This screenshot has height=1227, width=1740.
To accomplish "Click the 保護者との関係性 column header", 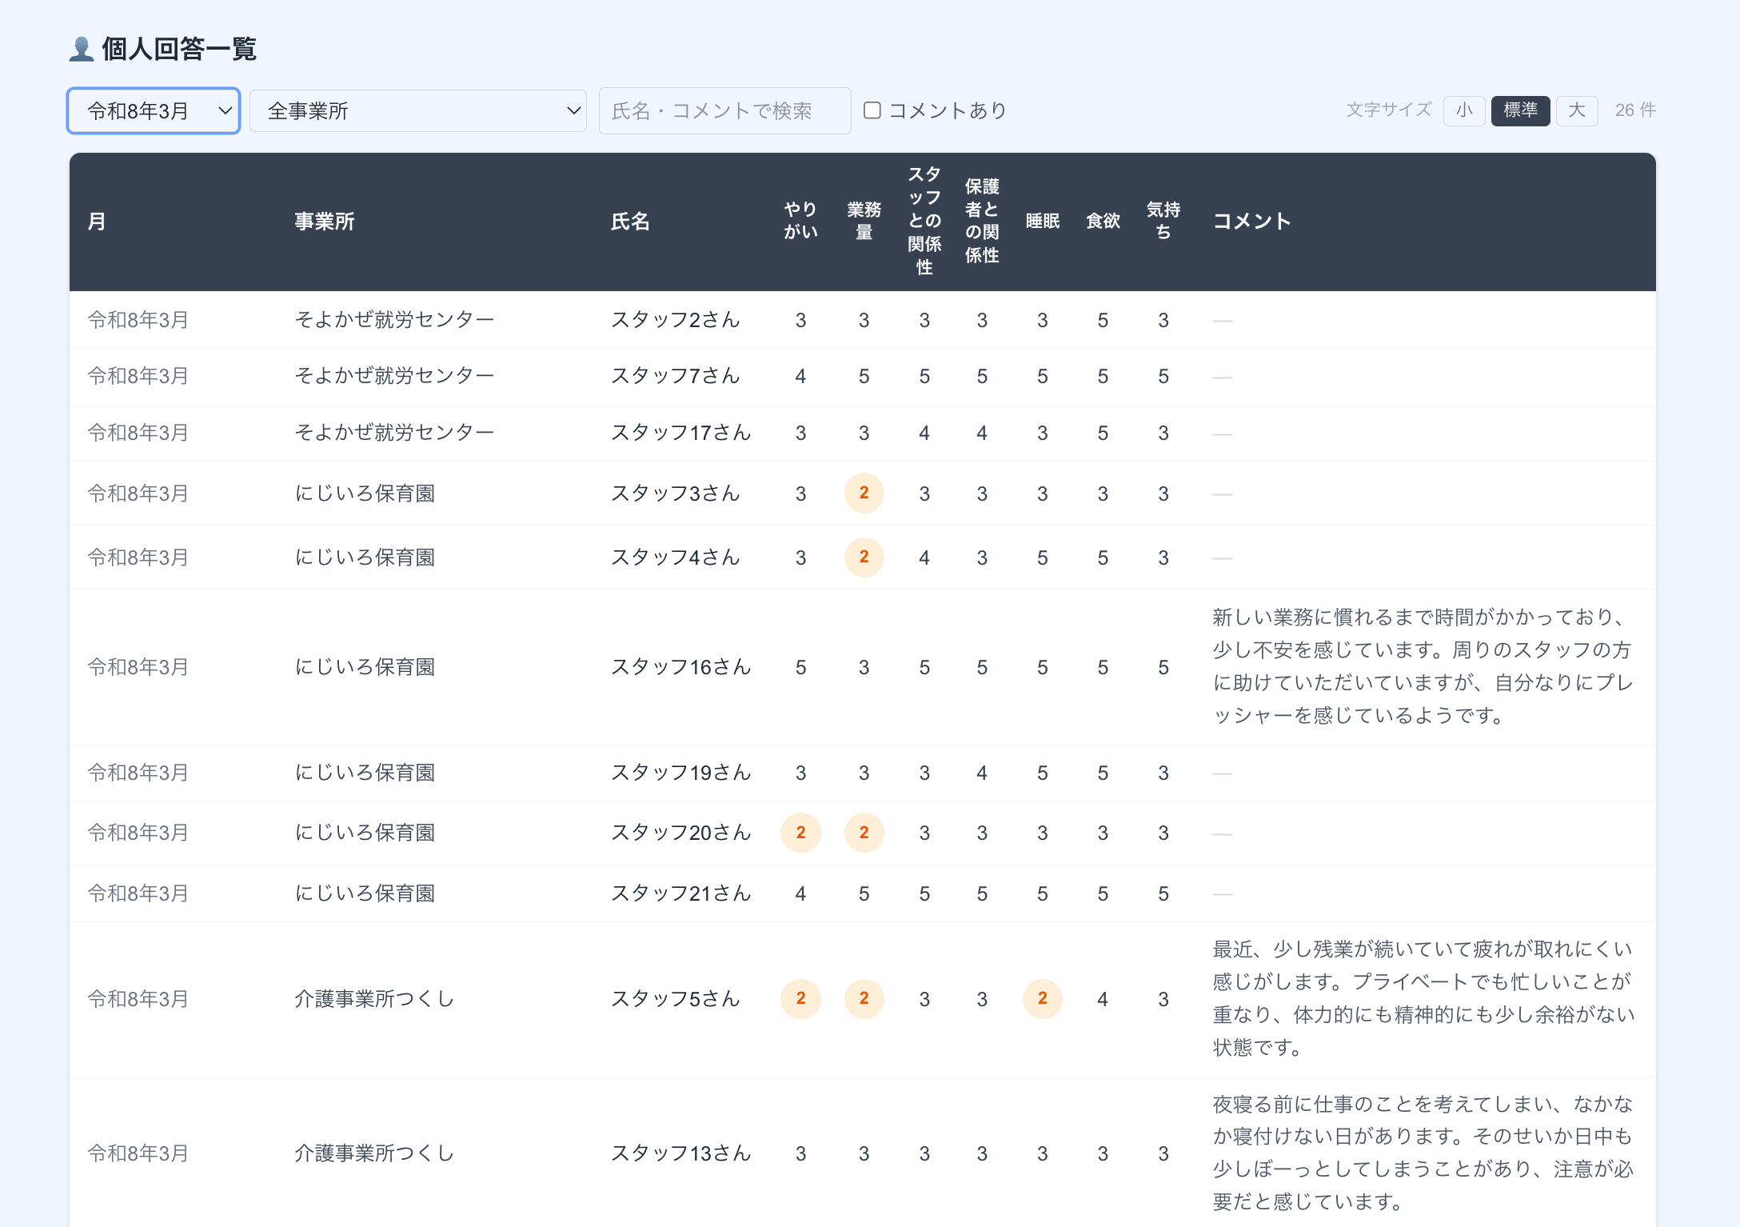I will [x=982, y=221].
